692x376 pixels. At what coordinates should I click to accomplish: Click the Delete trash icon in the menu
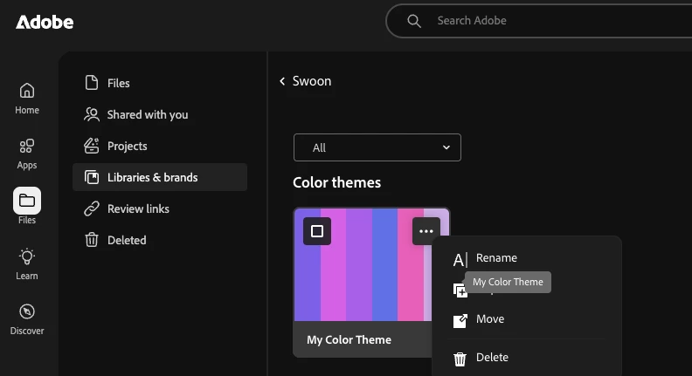click(x=460, y=359)
